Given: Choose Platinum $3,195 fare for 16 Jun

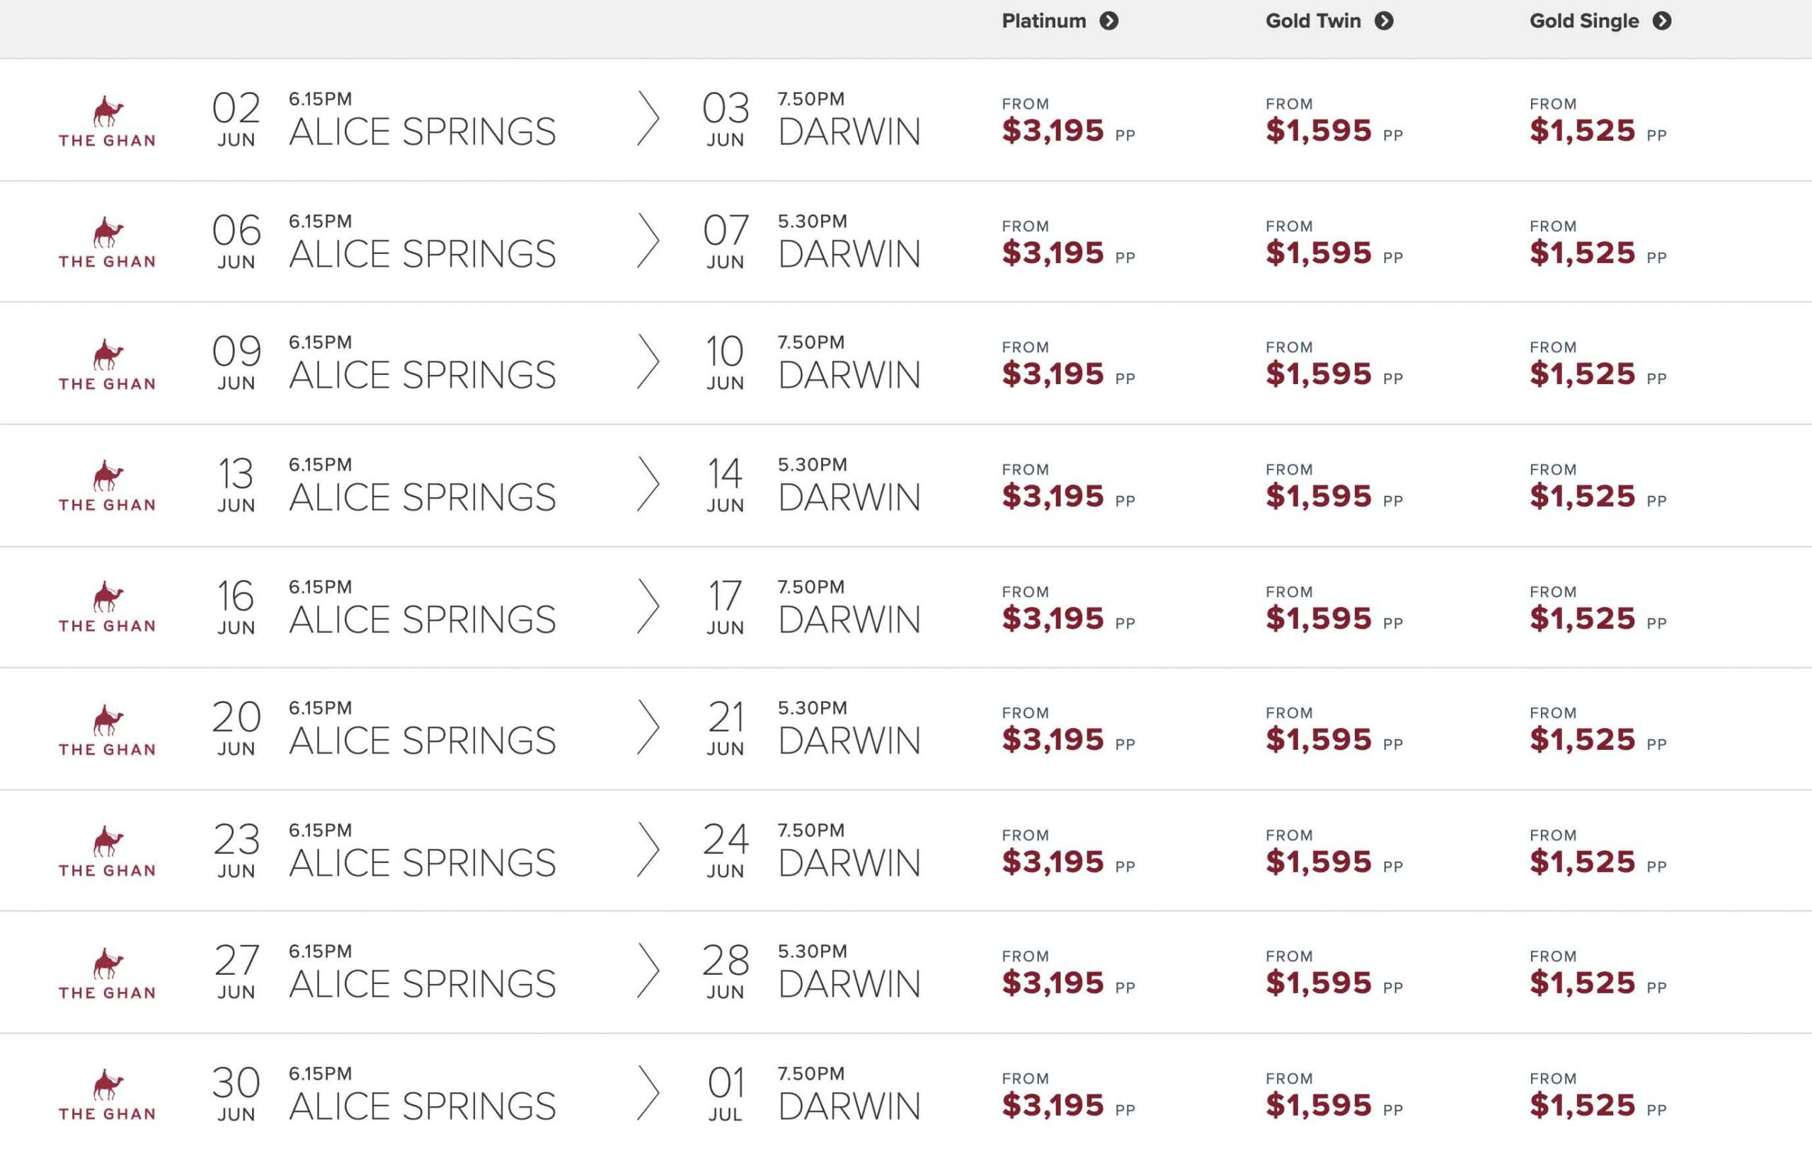Looking at the screenshot, I should tap(1053, 618).
